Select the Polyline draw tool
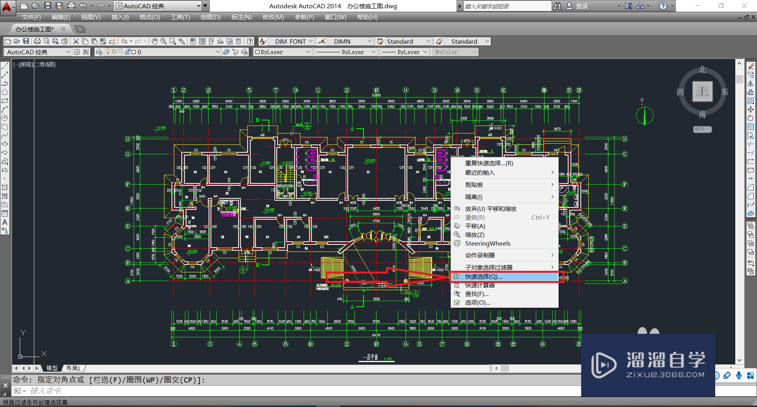The width and height of the screenshot is (757, 407). pyautogui.click(x=5, y=83)
